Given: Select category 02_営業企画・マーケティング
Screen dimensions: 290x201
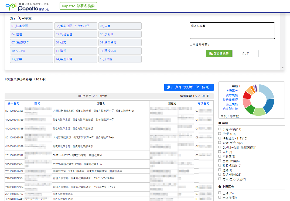Looking at the screenshot, I should click(76, 26).
